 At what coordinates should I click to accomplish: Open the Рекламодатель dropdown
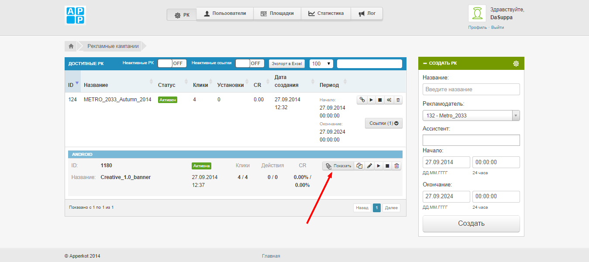471,116
